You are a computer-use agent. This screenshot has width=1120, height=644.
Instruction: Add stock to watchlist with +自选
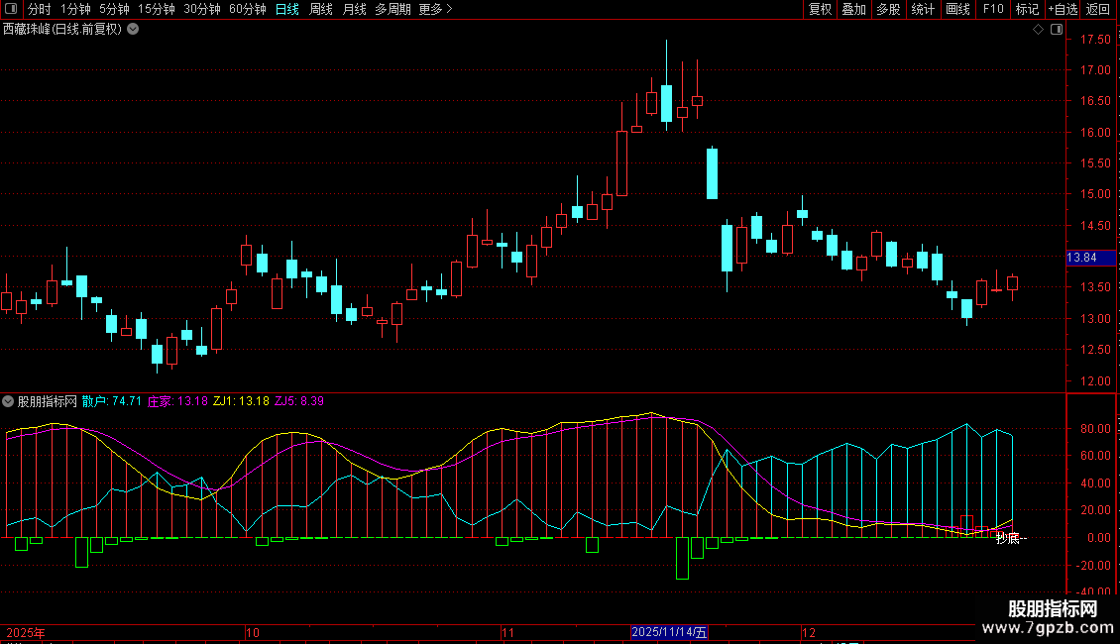tap(1063, 9)
